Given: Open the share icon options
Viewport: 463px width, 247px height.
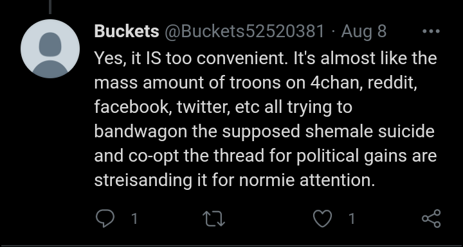Looking at the screenshot, I should (x=431, y=218).
